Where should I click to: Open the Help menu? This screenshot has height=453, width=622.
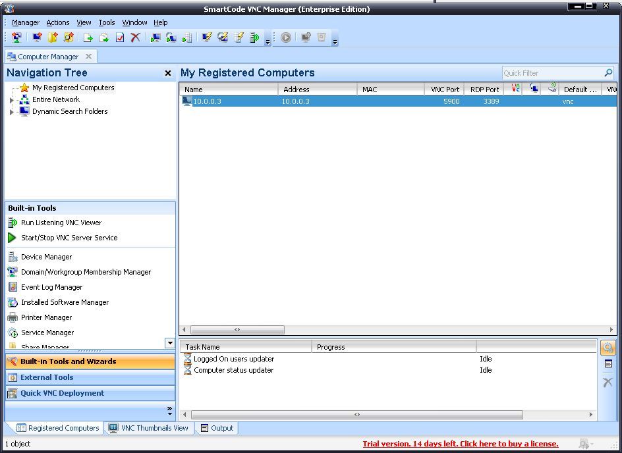click(161, 22)
